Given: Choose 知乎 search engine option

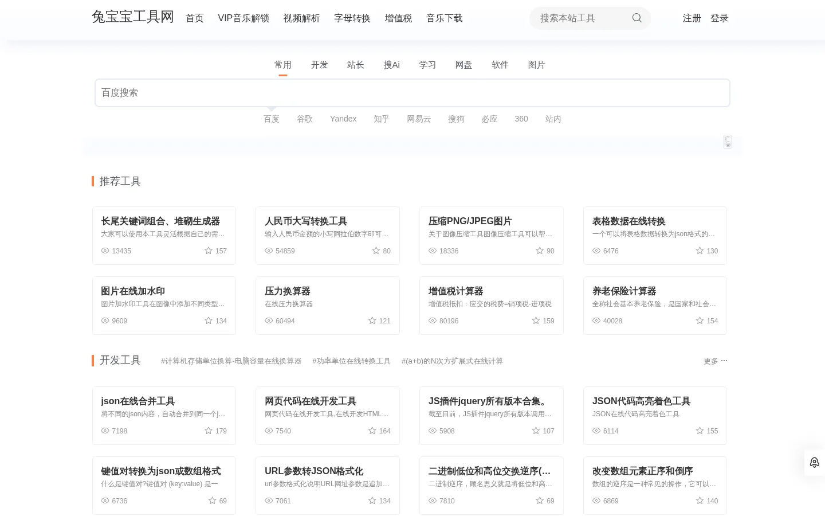Looking at the screenshot, I should pos(382,119).
